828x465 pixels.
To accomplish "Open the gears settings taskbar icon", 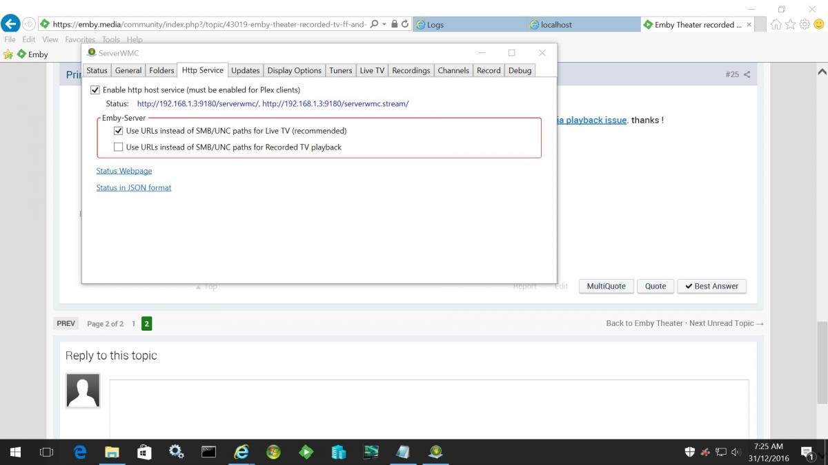I will click(176, 452).
